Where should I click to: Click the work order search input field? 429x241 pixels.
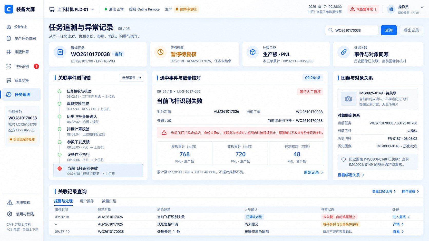click(x=352, y=30)
